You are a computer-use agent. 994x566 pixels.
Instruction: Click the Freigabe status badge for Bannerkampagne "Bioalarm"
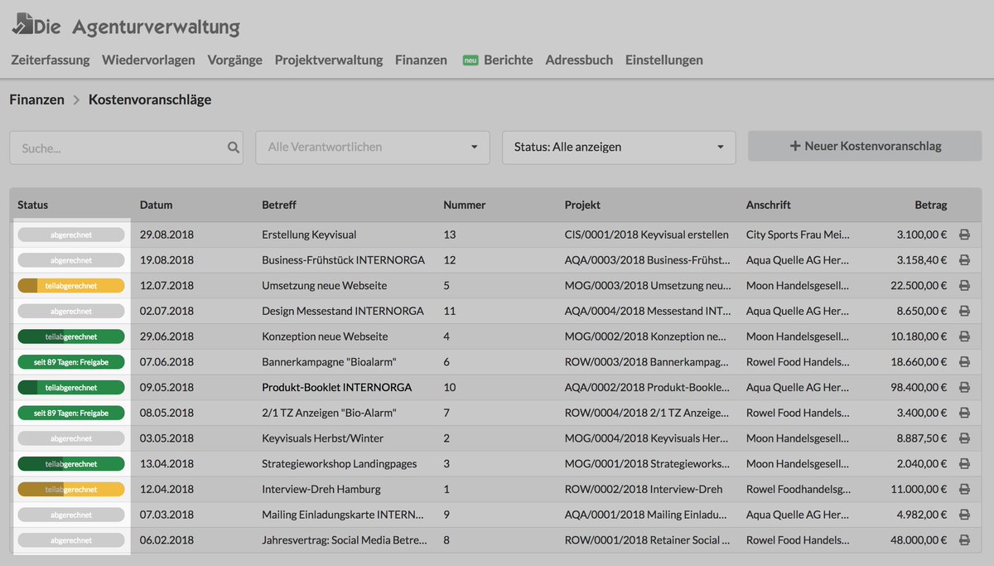pyautogui.click(x=71, y=362)
